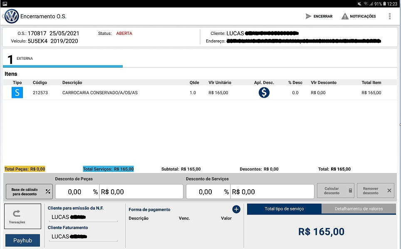Image resolution: width=401 pixels, height=249 pixels.
Task: Click the Forma de pagamento heading
Action: [x=149, y=210]
